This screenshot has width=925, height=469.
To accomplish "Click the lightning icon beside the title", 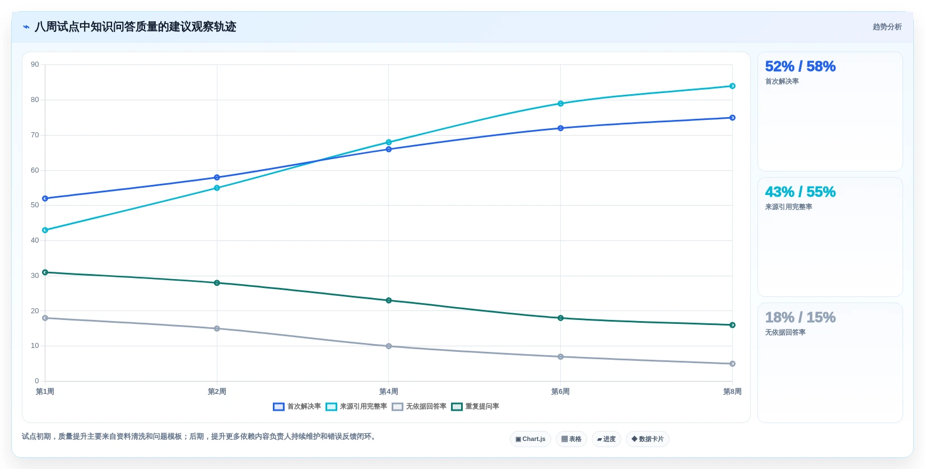I will 26,27.
